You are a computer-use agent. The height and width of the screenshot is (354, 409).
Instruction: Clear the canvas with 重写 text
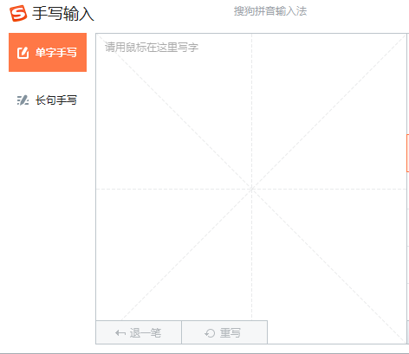click(x=230, y=333)
